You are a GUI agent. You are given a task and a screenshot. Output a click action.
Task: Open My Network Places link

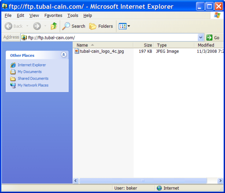(33, 85)
